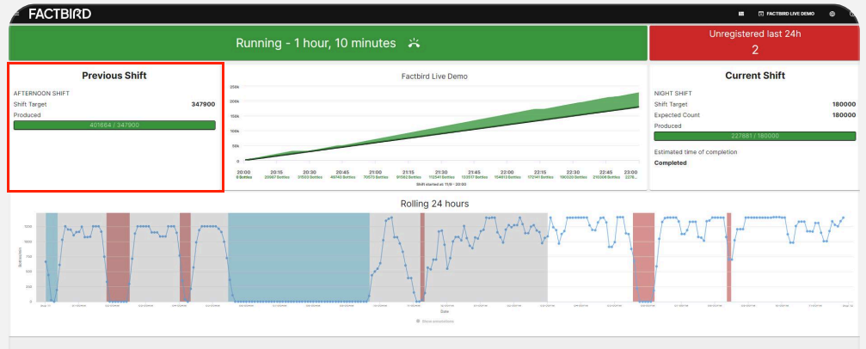
Task: Click the Running - 1 hour, 10 minutes banner
Action: 328,43
